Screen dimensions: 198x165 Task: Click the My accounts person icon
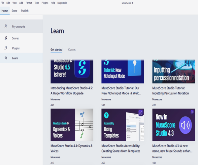[x=6, y=26]
